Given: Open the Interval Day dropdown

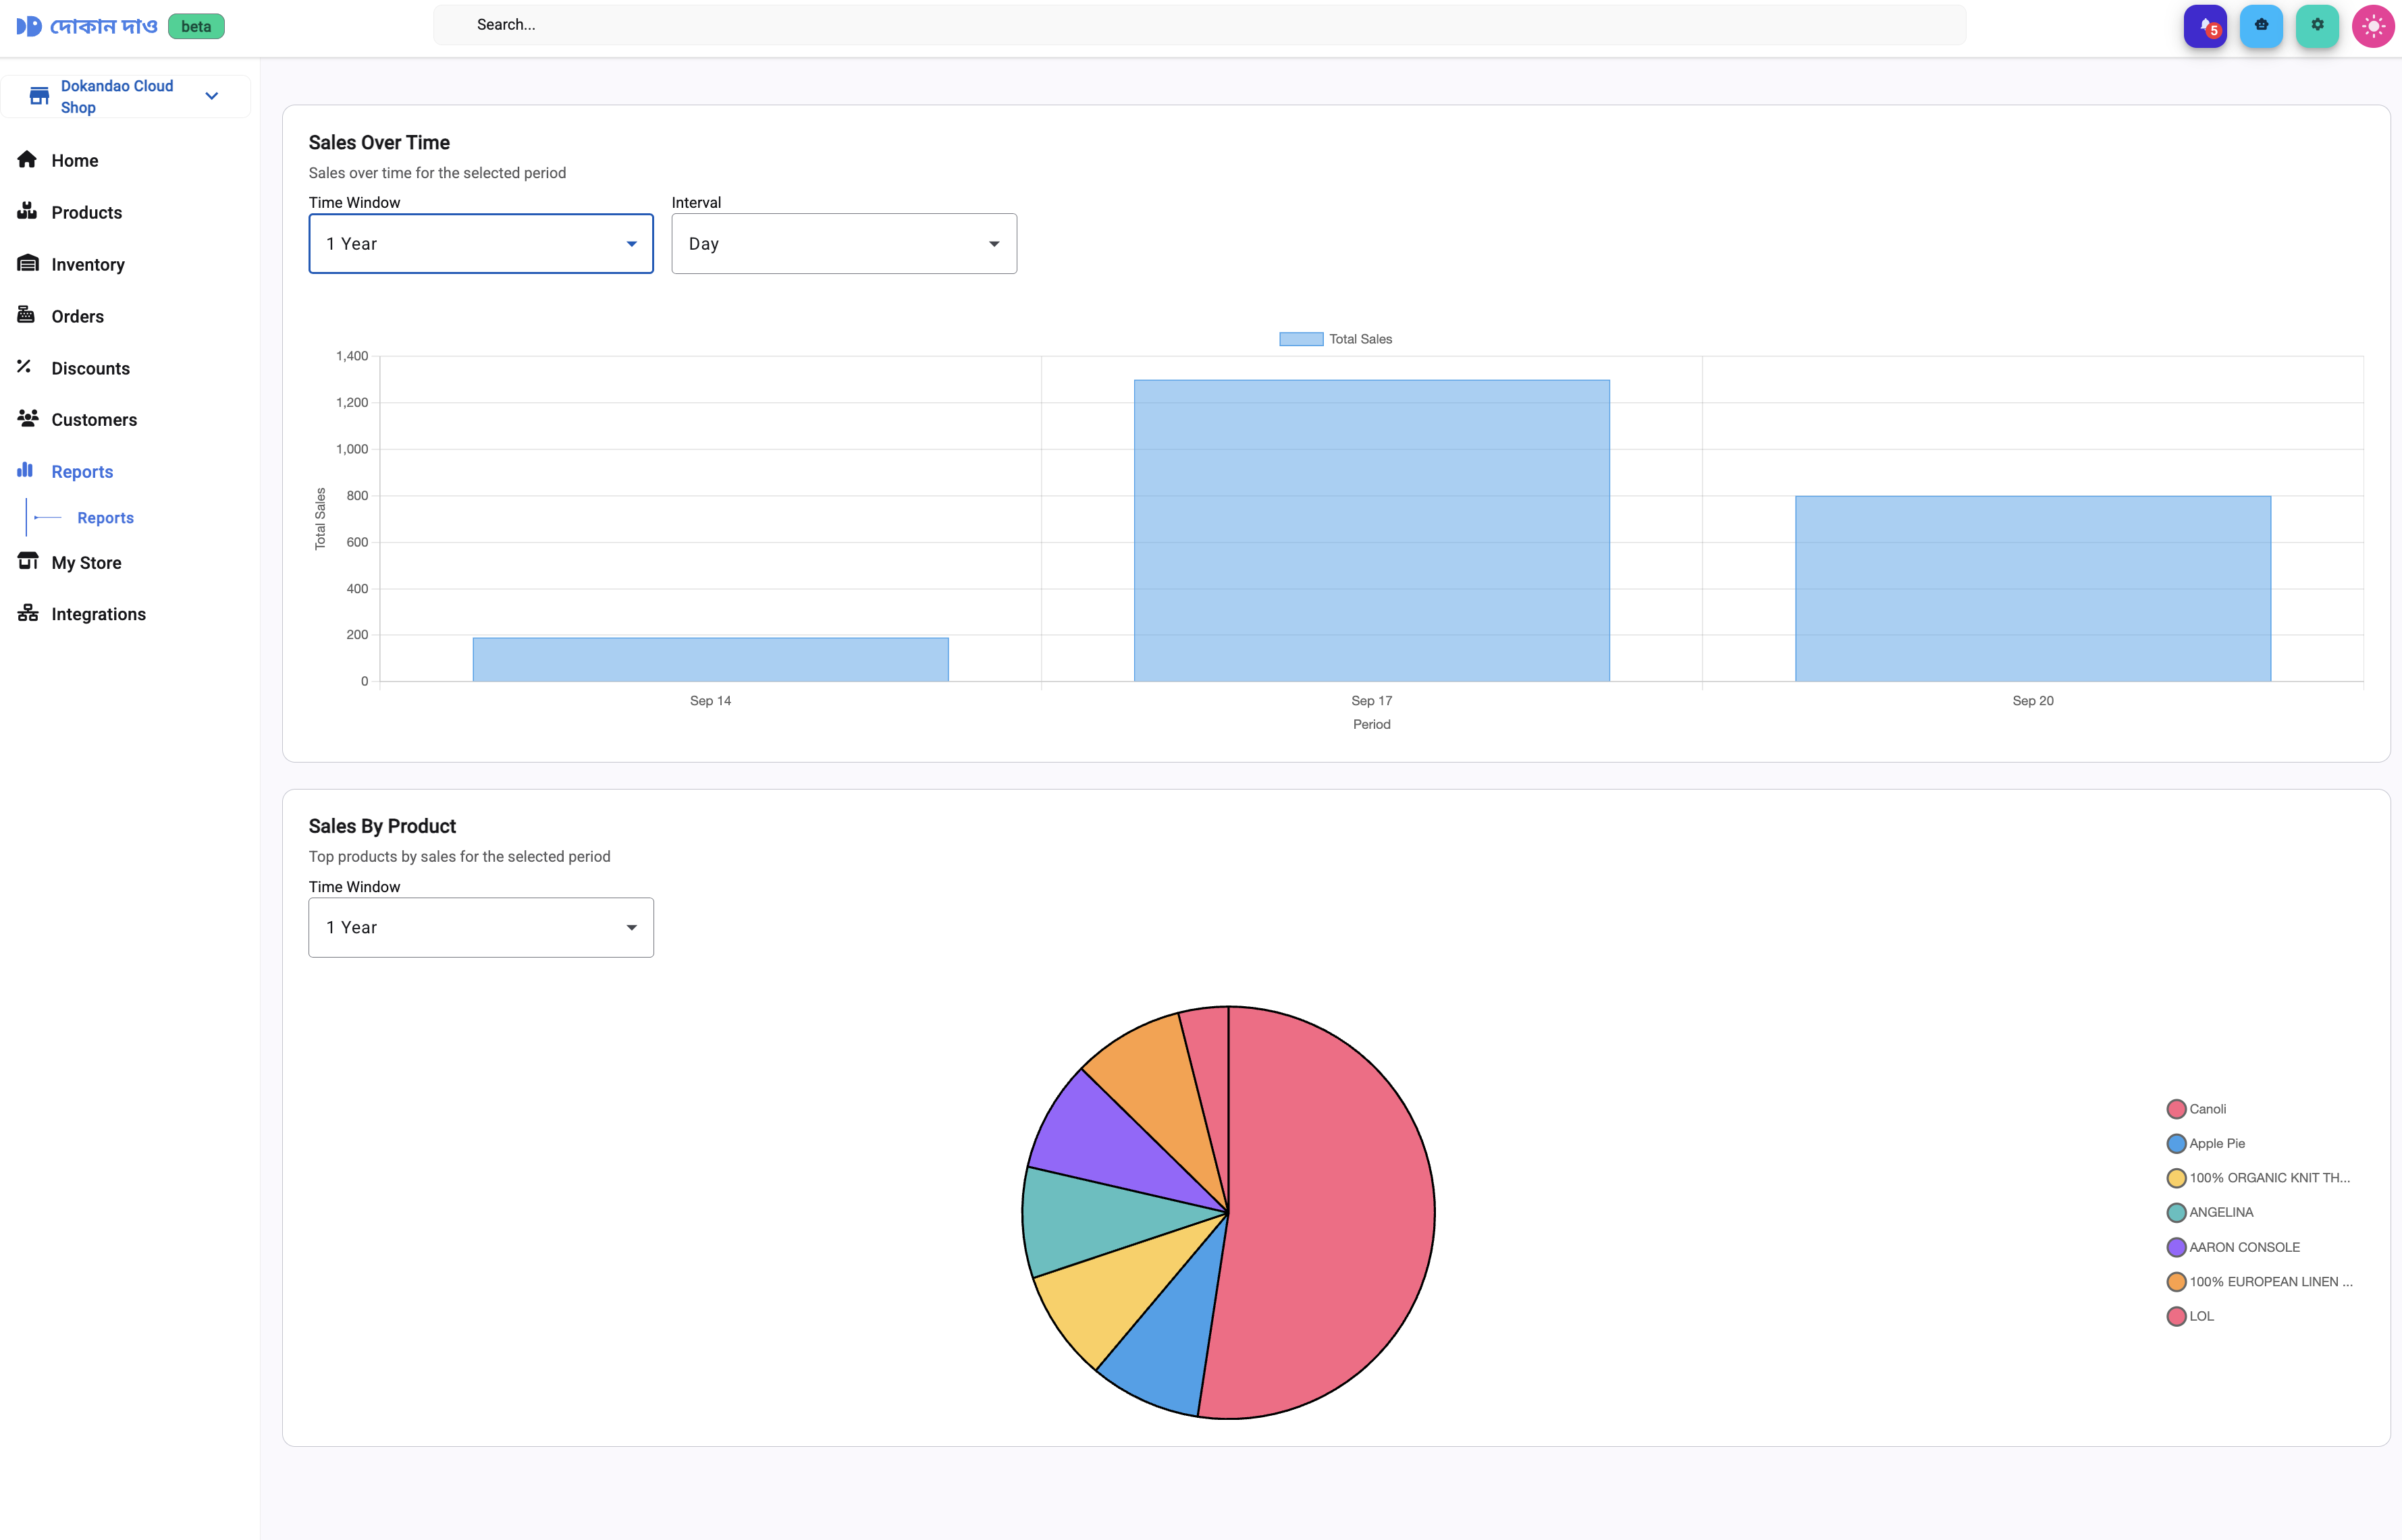Looking at the screenshot, I should click(x=843, y=244).
